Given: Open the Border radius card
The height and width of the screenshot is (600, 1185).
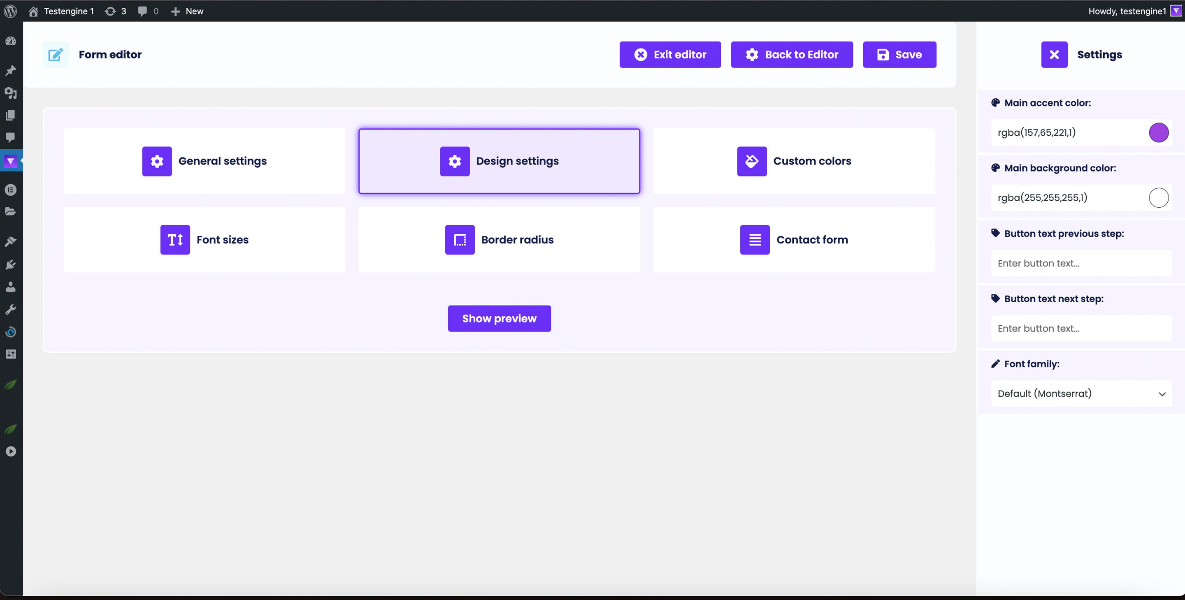Looking at the screenshot, I should [x=499, y=240].
